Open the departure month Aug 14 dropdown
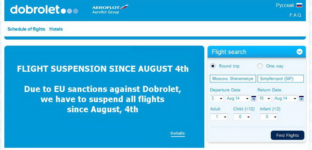 238,98
